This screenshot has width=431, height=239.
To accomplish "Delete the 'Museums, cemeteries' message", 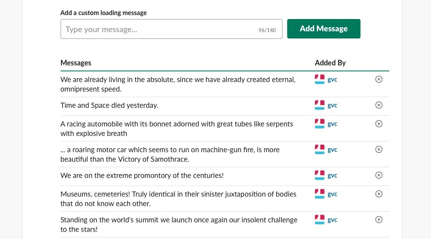I will click(379, 194).
